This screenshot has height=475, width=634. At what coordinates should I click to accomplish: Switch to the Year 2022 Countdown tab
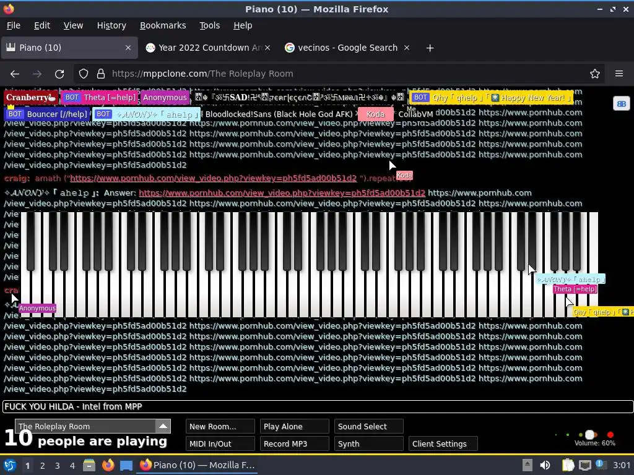[x=207, y=48]
